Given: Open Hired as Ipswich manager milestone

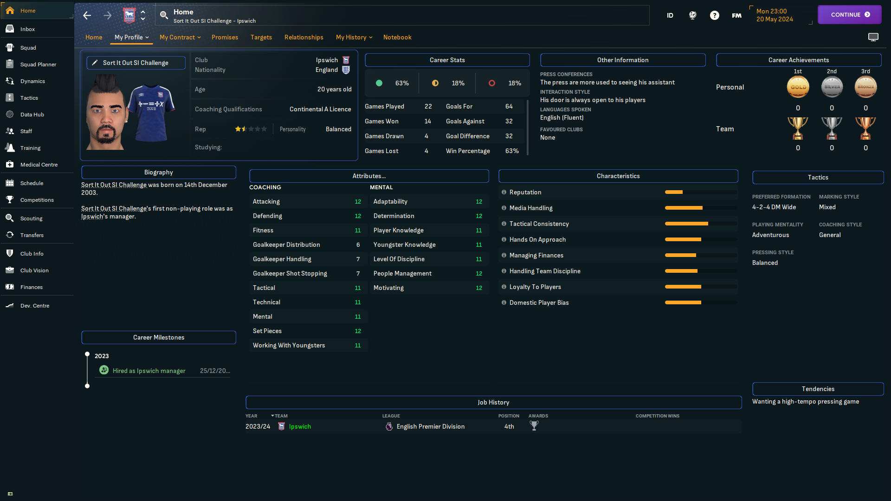Looking at the screenshot, I should [149, 371].
